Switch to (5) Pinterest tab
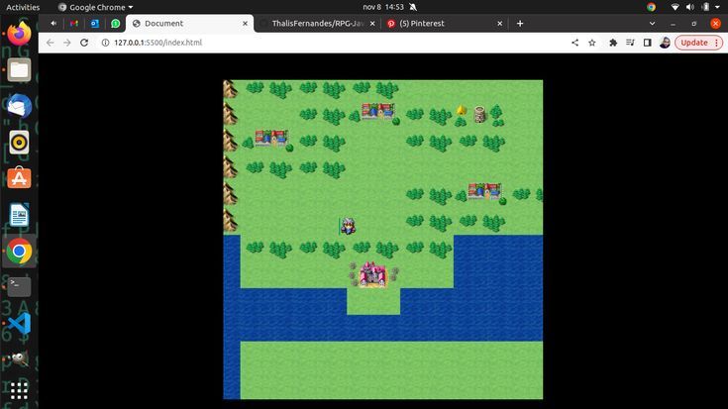The image size is (728, 409). [x=444, y=23]
